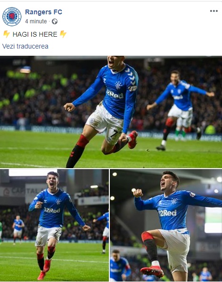Select the 'HAGI IS HERE' post text
Screen dimensions: 222x282
[35, 34]
